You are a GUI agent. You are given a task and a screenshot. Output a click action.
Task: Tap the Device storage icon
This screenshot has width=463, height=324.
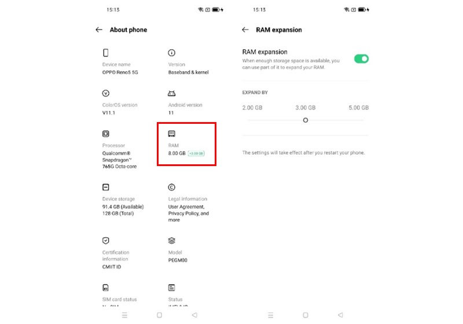click(x=106, y=187)
